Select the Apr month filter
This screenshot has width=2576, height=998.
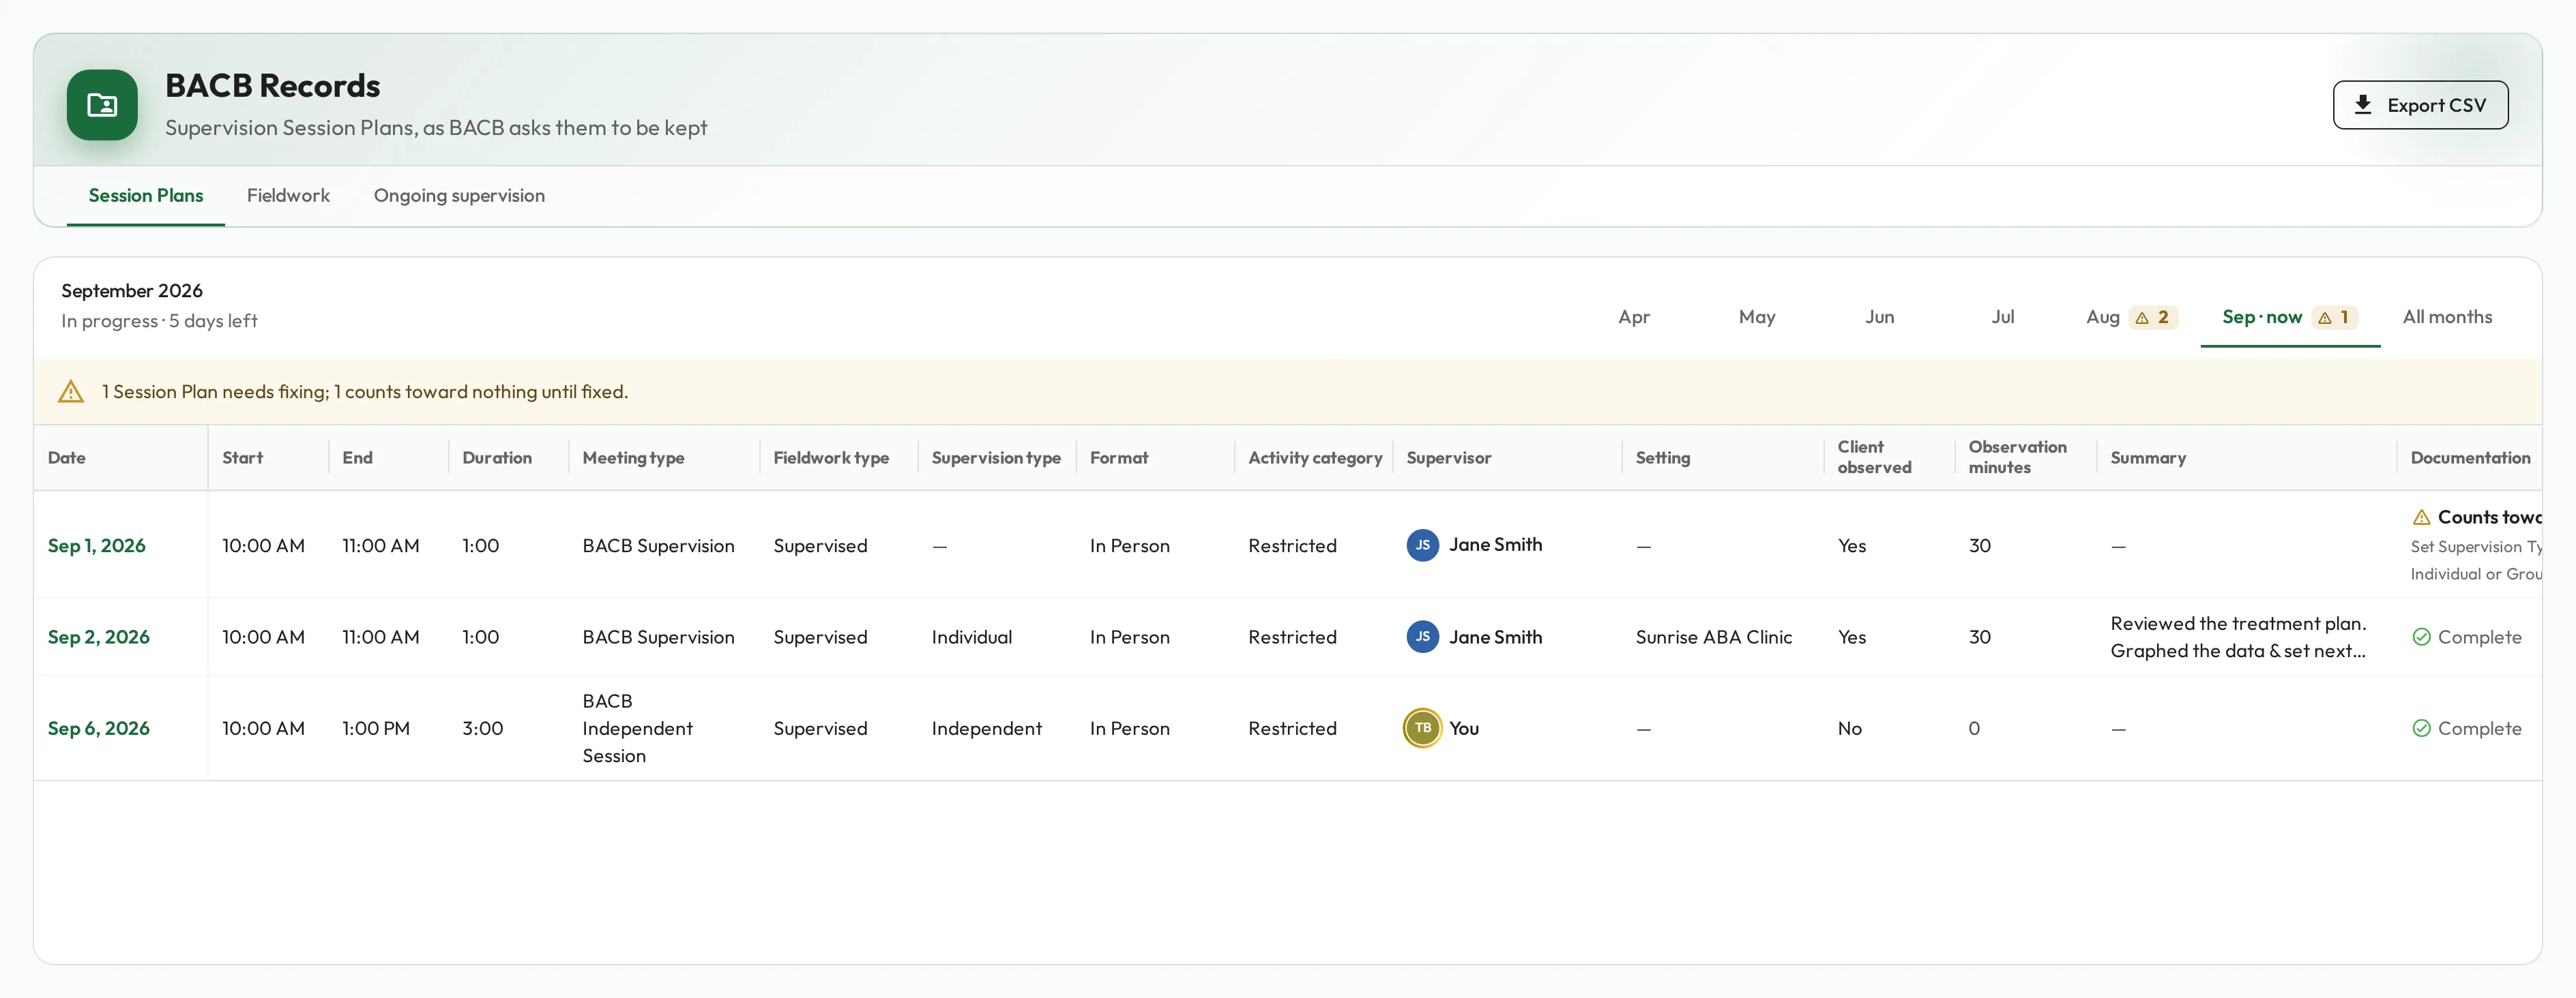(1634, 318)
